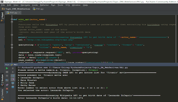Open the Navigate menu
This screenshot has width=178, height=102.
[25, 5]
